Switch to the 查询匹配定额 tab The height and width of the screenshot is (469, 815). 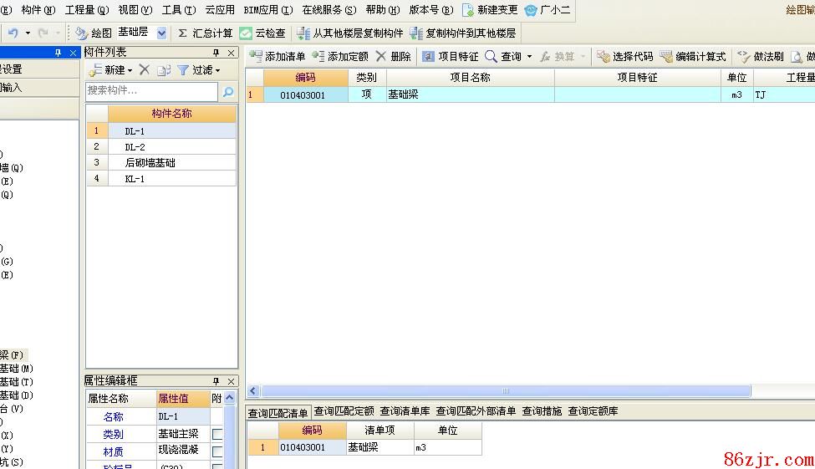tap(344, 411)
